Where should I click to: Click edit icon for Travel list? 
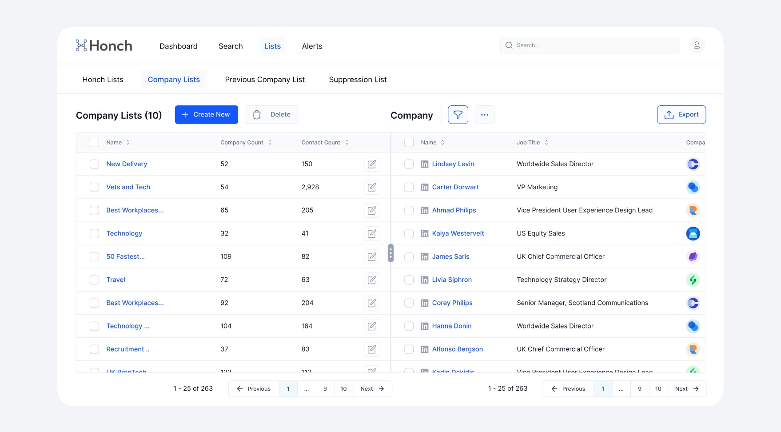pyautogui.click(x=372, y=280)
